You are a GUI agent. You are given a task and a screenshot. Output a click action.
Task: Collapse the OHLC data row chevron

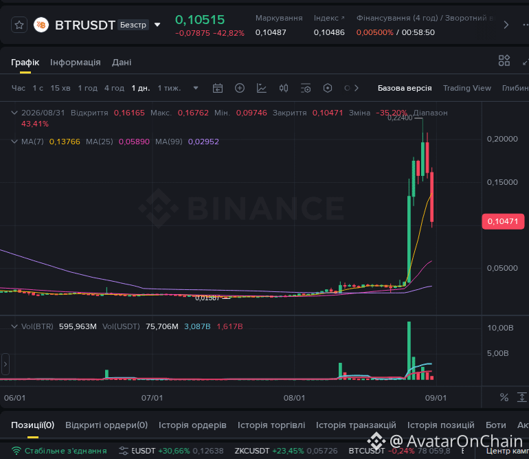coord(14,113)
